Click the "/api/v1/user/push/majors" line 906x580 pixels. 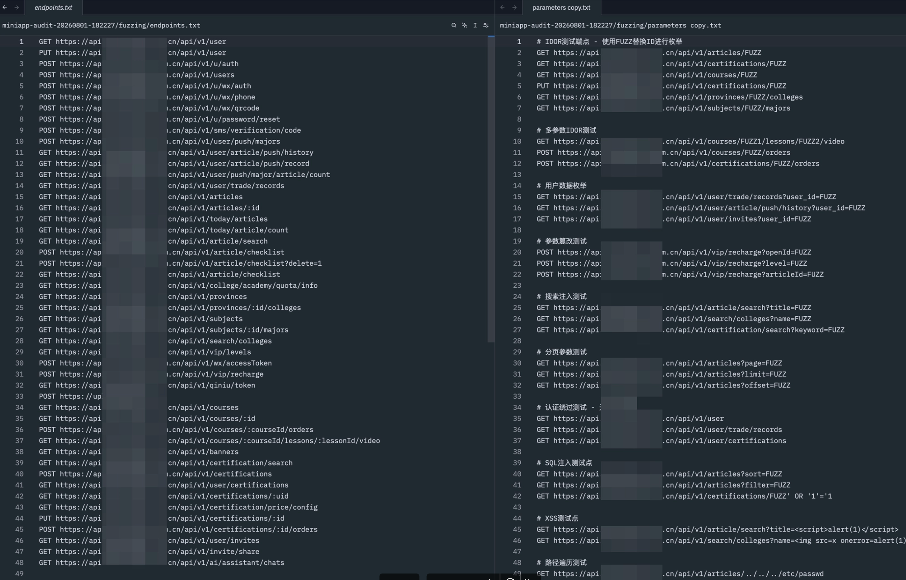pos(160,141)
